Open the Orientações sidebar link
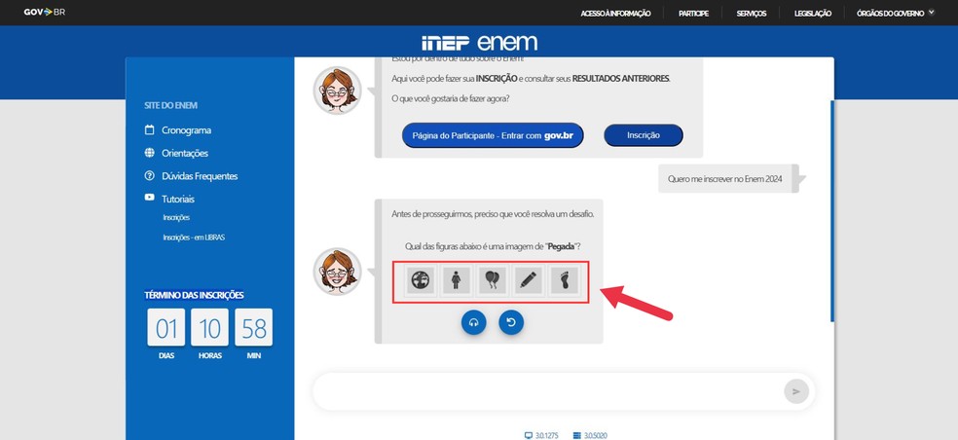 [185, 154]
